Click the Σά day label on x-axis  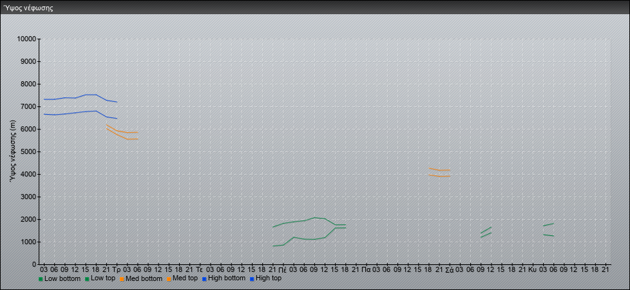point(449,269)
